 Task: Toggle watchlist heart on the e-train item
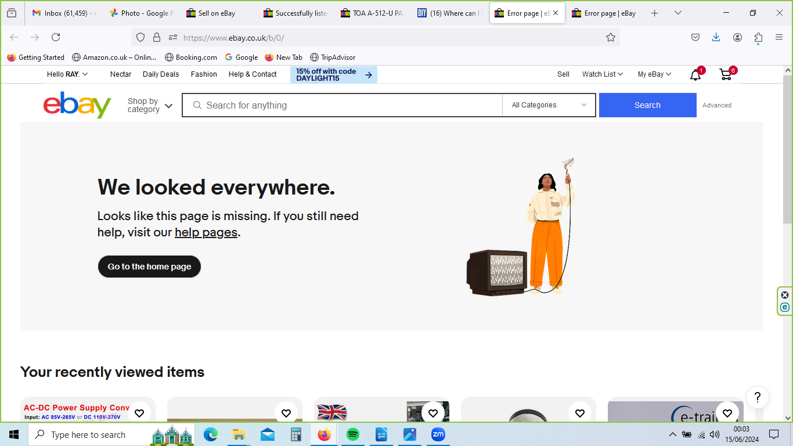pos(727,413)
